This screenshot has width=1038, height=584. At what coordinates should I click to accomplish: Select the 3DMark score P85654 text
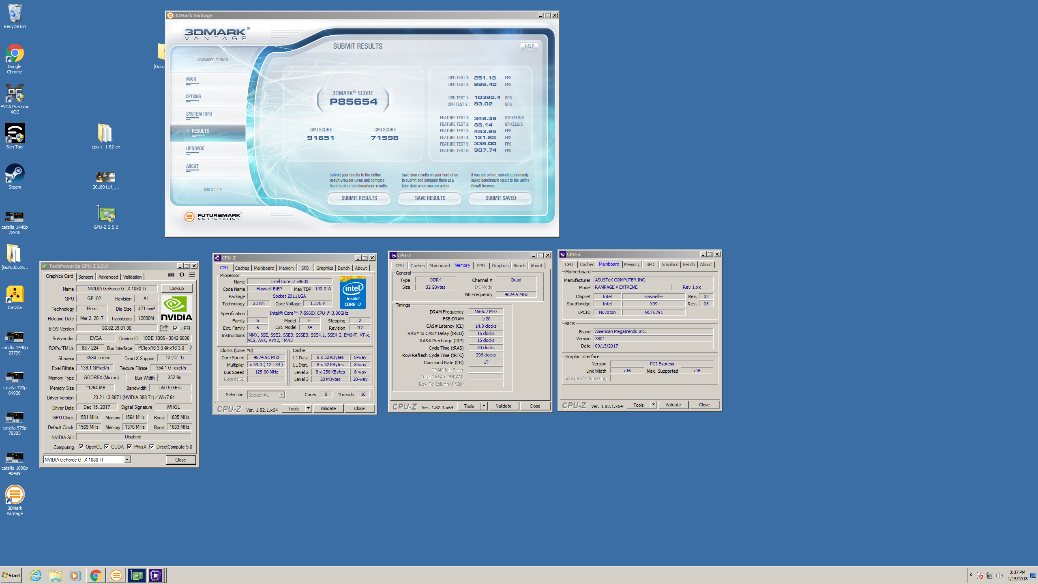tap(354, 102)
